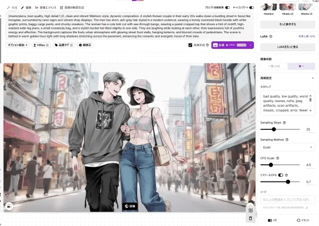The width and height of the screenshot is (319, 226).
Task: Show Sampling Steps help icon
Action: click(285, 122)
